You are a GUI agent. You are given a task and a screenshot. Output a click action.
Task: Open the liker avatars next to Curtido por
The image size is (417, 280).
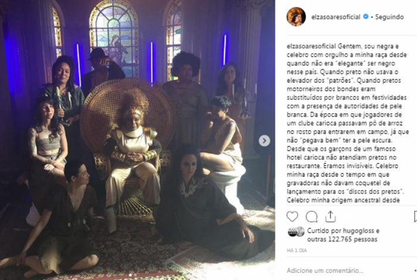click(x=296, y=232)
